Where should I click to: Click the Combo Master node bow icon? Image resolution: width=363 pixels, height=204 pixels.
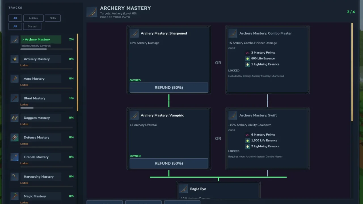click(233, 33)
